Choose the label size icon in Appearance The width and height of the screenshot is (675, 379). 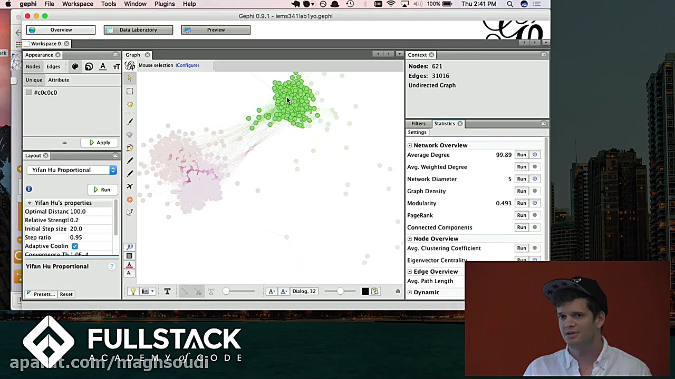click(116, 66)
